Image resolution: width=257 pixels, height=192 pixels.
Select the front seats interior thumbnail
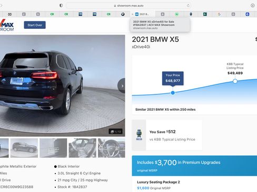click(83, 148)
